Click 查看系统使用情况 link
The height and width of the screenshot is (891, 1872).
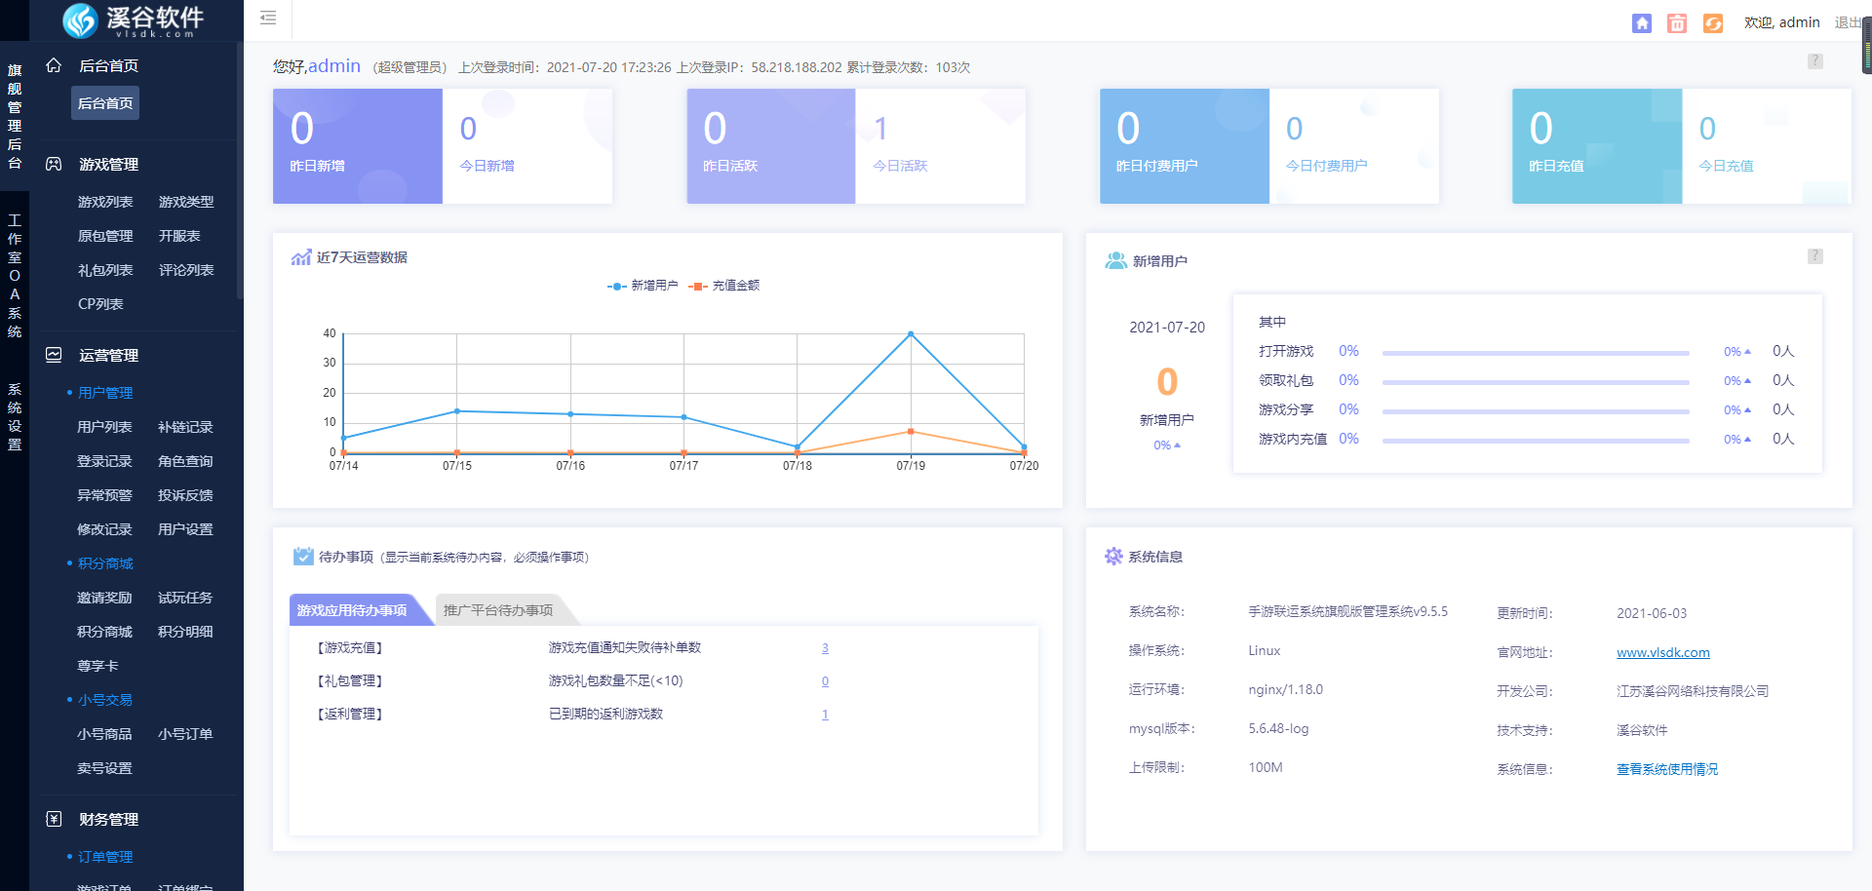(x=1666, y=769)
